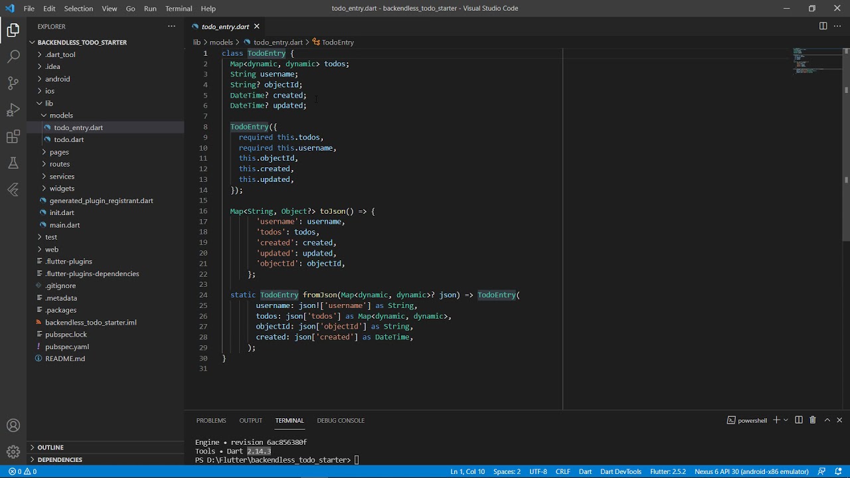Open the Search view in activity bar
850x478 pixels.
point(13,56)
